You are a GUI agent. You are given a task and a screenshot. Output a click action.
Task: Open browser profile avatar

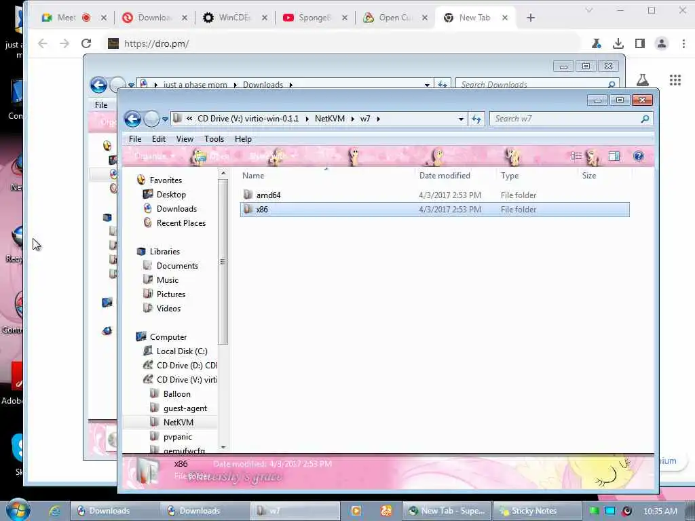661,43
